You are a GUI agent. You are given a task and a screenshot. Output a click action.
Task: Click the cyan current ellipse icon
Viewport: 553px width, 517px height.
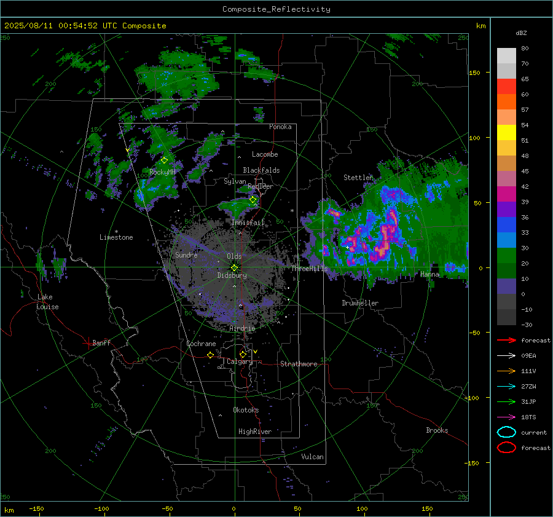coord(506,432)
